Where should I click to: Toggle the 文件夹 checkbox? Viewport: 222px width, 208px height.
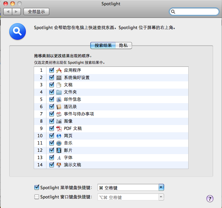tap(52, 92)
